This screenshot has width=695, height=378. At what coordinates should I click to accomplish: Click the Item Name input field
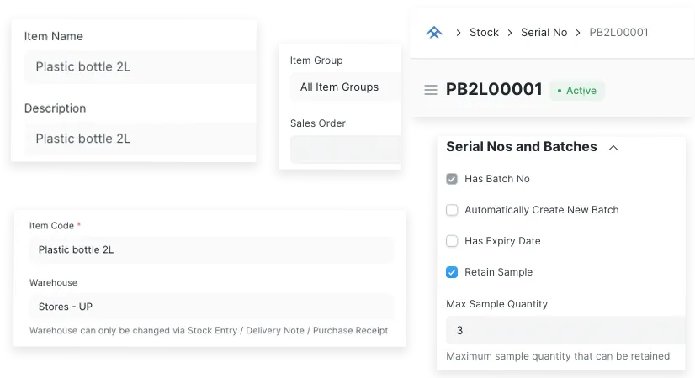click(139, 67)
